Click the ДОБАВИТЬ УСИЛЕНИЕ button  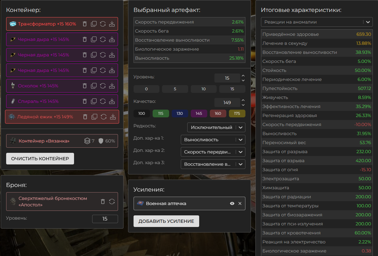(166, 221)
